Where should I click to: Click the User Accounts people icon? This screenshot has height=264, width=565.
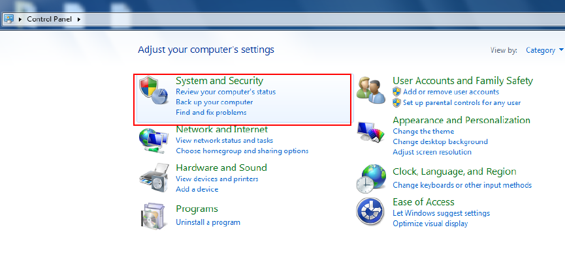pyautogui.click(x=371, y=91)
